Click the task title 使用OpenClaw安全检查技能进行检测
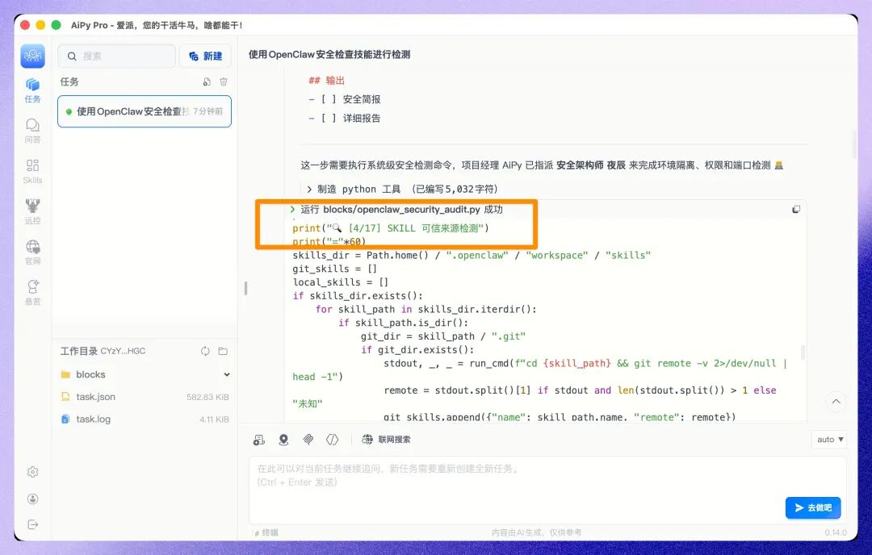Viewport: 872px width, 555px height. 329,54
